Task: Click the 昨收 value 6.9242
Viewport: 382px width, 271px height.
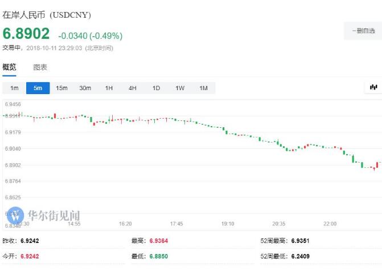Action: pyautogui.click(x=30, y=241)
